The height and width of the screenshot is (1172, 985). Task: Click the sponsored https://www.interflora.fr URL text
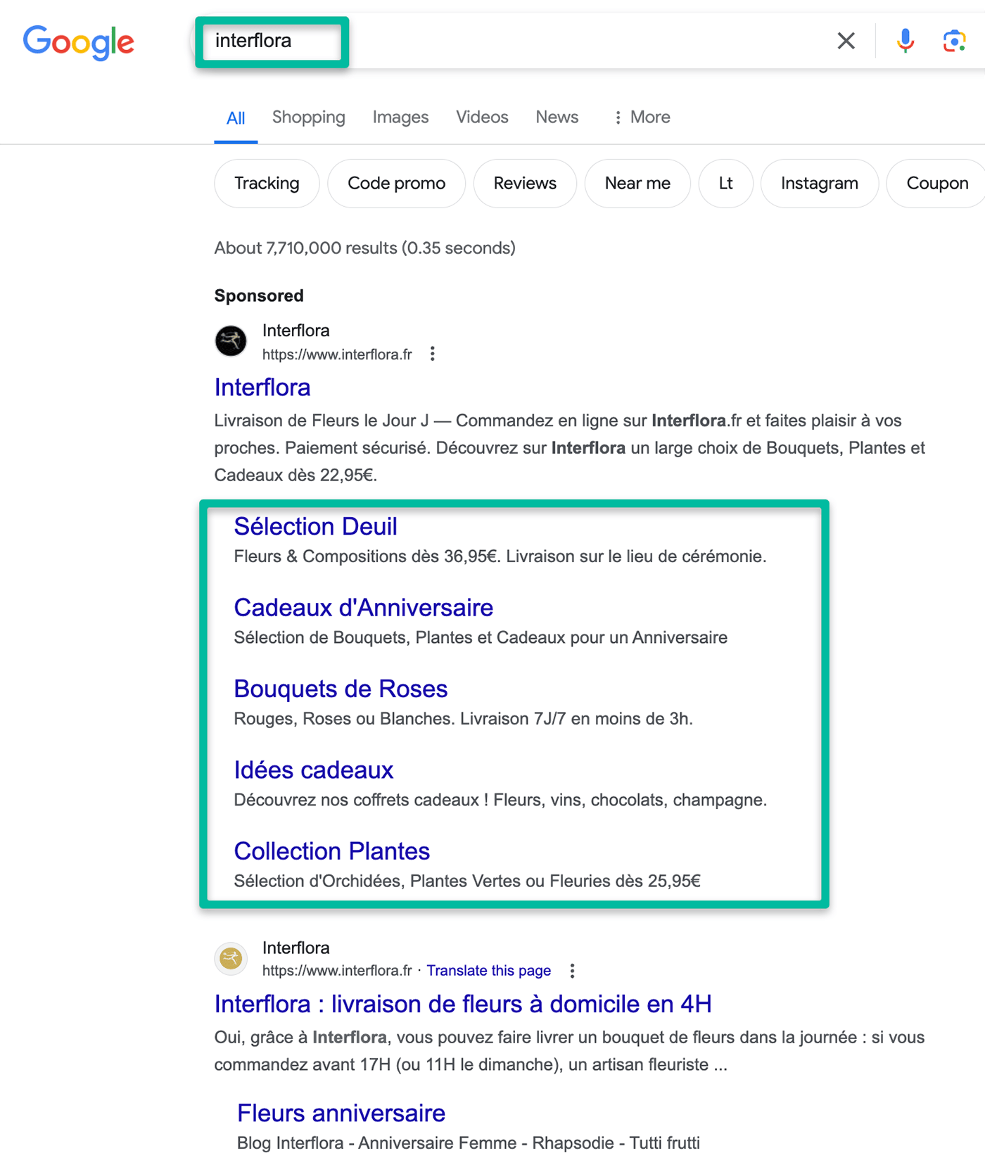337,355
